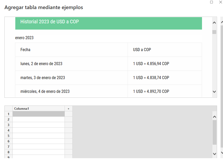223x160 pixels.
Task: Select the Columna1 column header
Action: click(39, 109)
